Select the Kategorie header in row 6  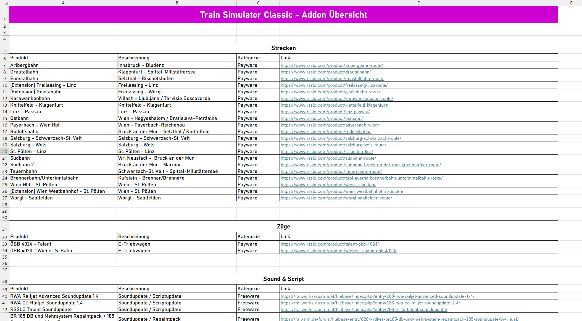pos(258,58)
